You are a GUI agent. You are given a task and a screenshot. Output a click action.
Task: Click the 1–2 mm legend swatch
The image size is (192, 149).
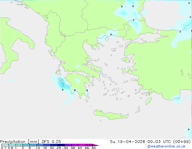[x=19, y=145]
